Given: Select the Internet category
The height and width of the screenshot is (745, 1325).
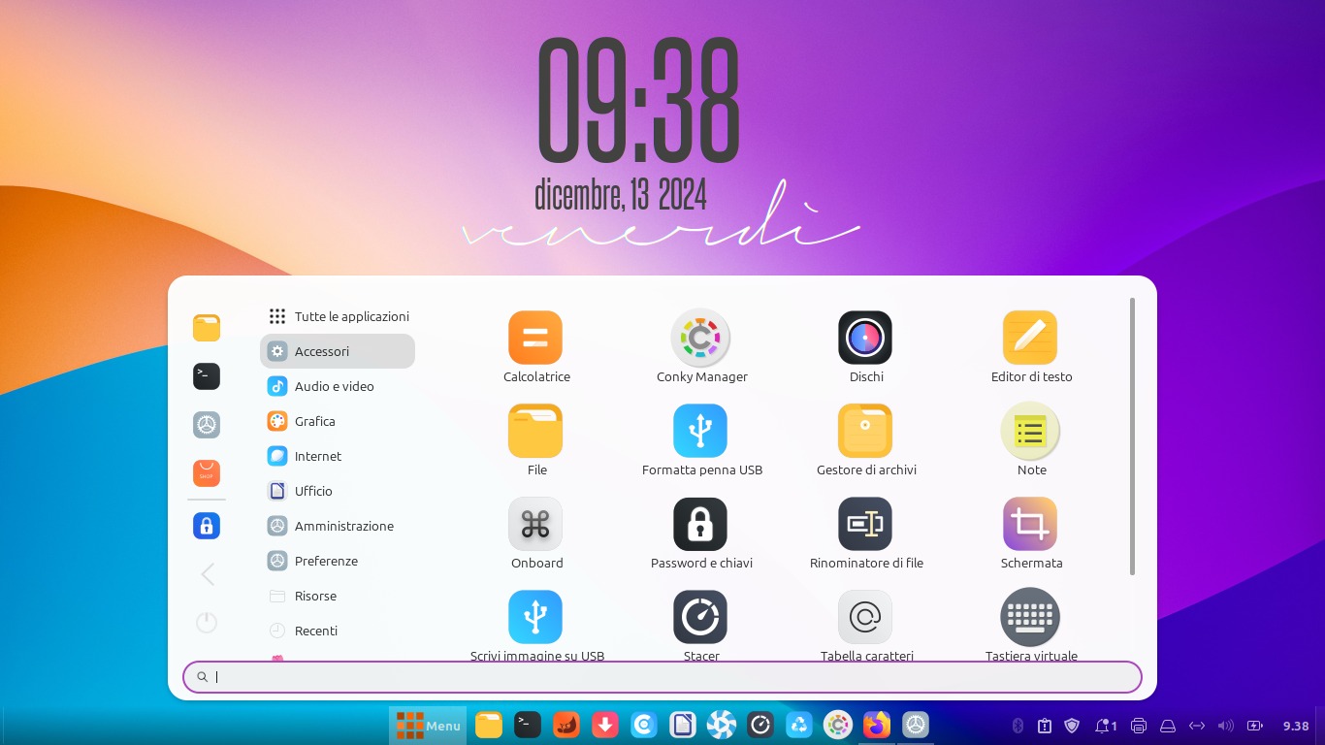Looking at the screenshot, I should (x=338, y=456).
